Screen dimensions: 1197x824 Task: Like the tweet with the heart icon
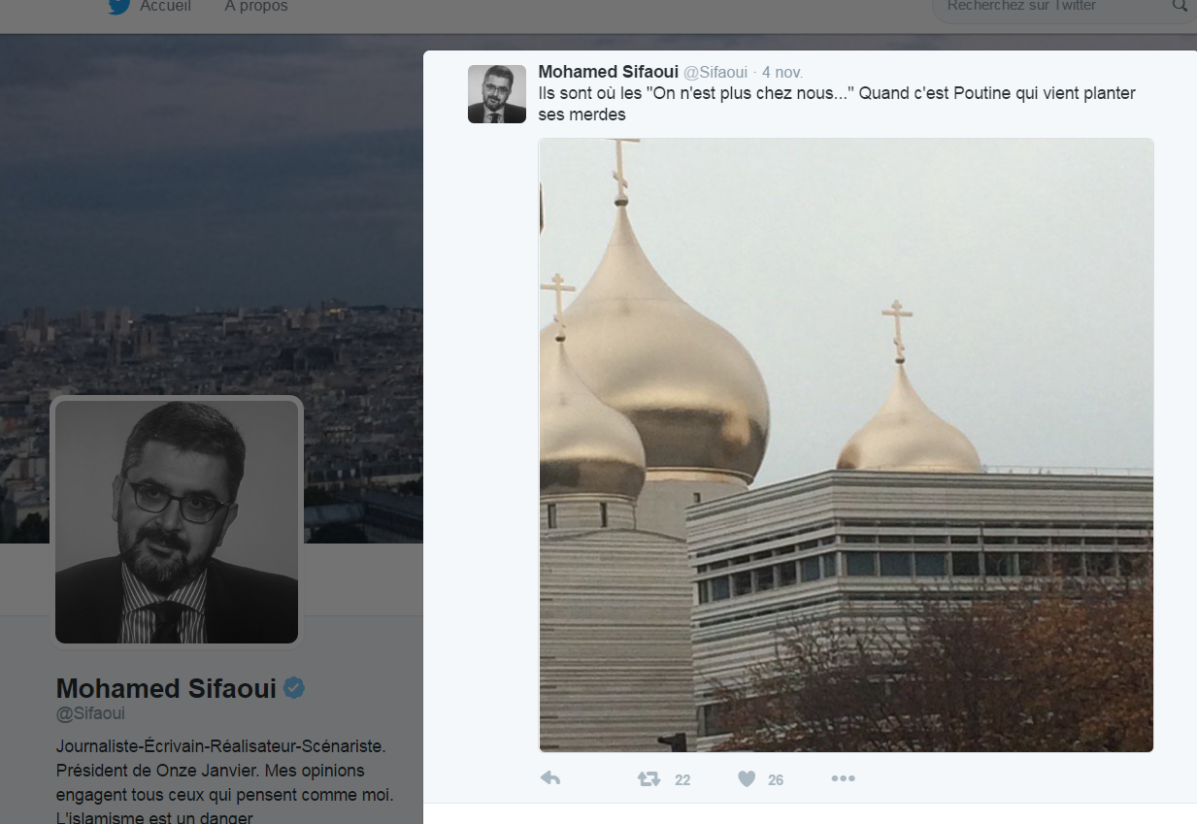click(x=747, y=778)
